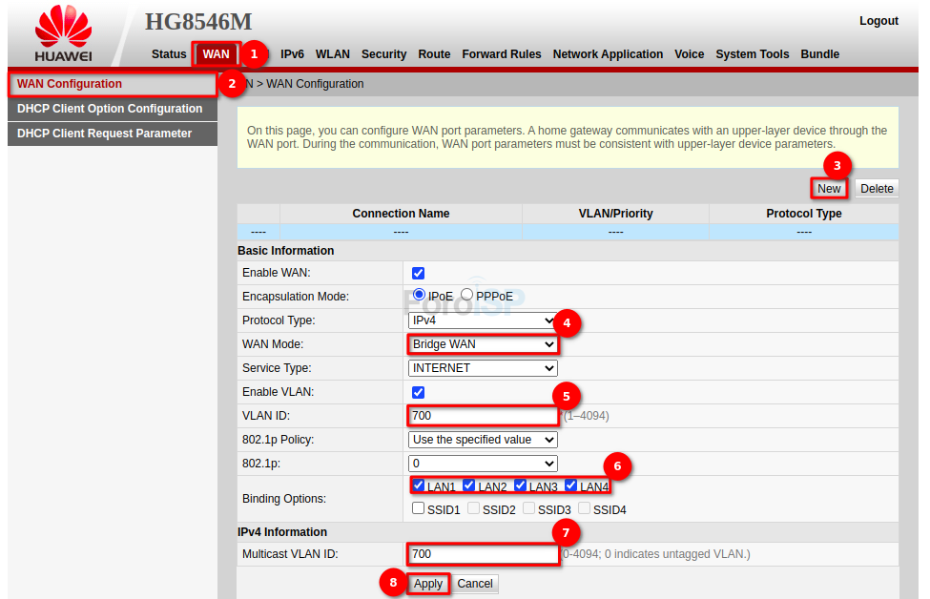This screenshot has width=930, height=599.
Task: Uncheck the LAN1 binding option
Action: 419,485
